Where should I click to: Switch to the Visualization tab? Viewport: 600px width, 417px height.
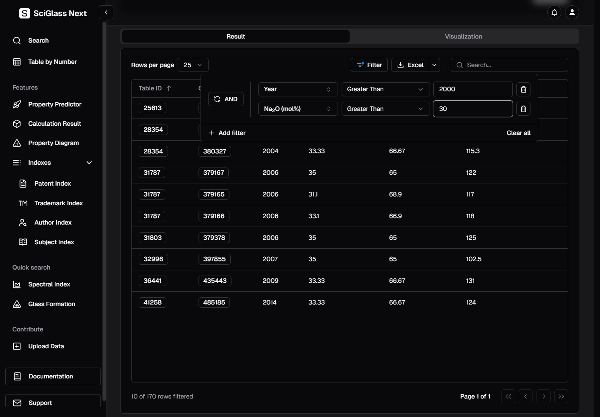(463, 37)
